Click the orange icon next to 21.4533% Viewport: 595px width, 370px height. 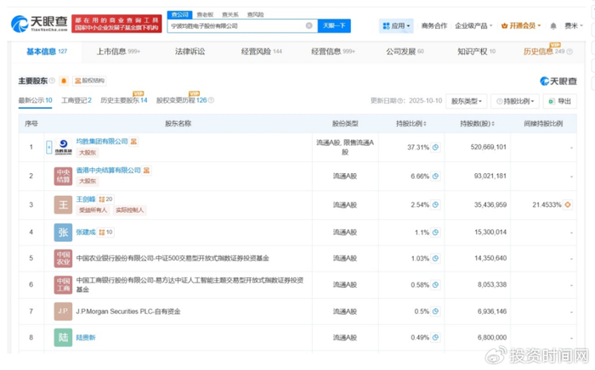click(x=568, y=205)
